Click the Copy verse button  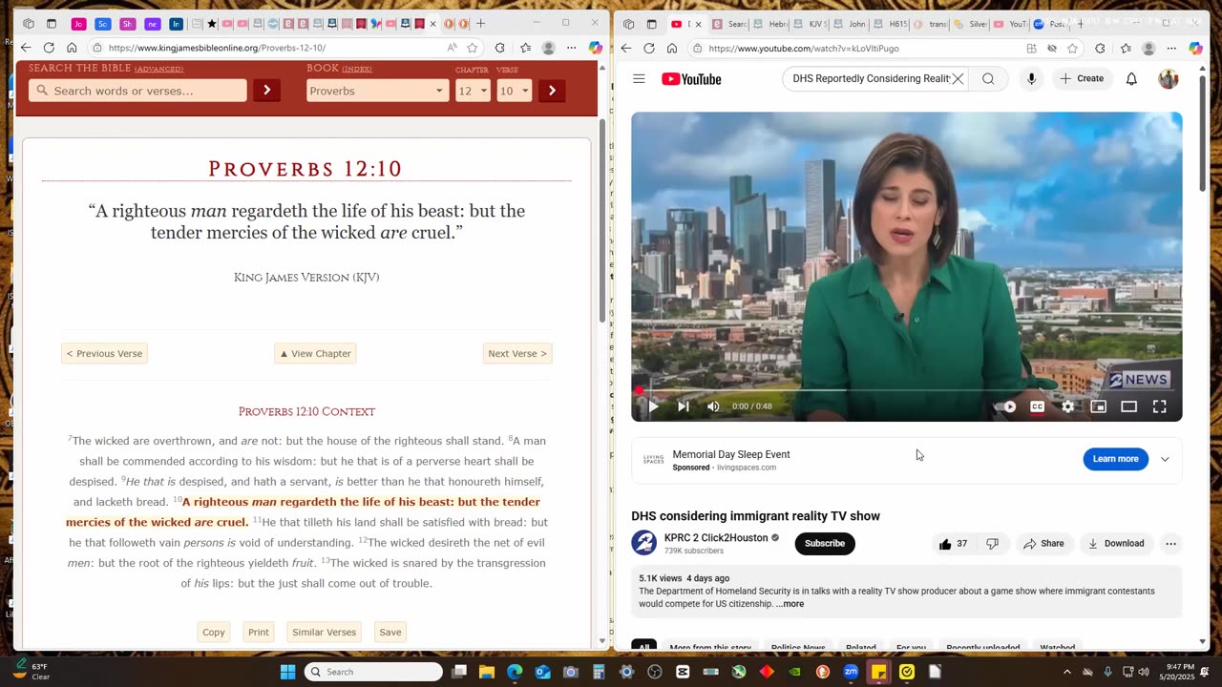pyautogui.click(x=214, y=632)
